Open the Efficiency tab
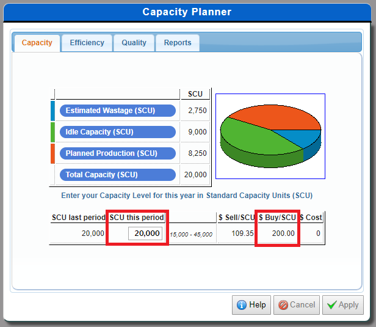The width and height of the screenshot is (376, 327). [x=87, y=43]
